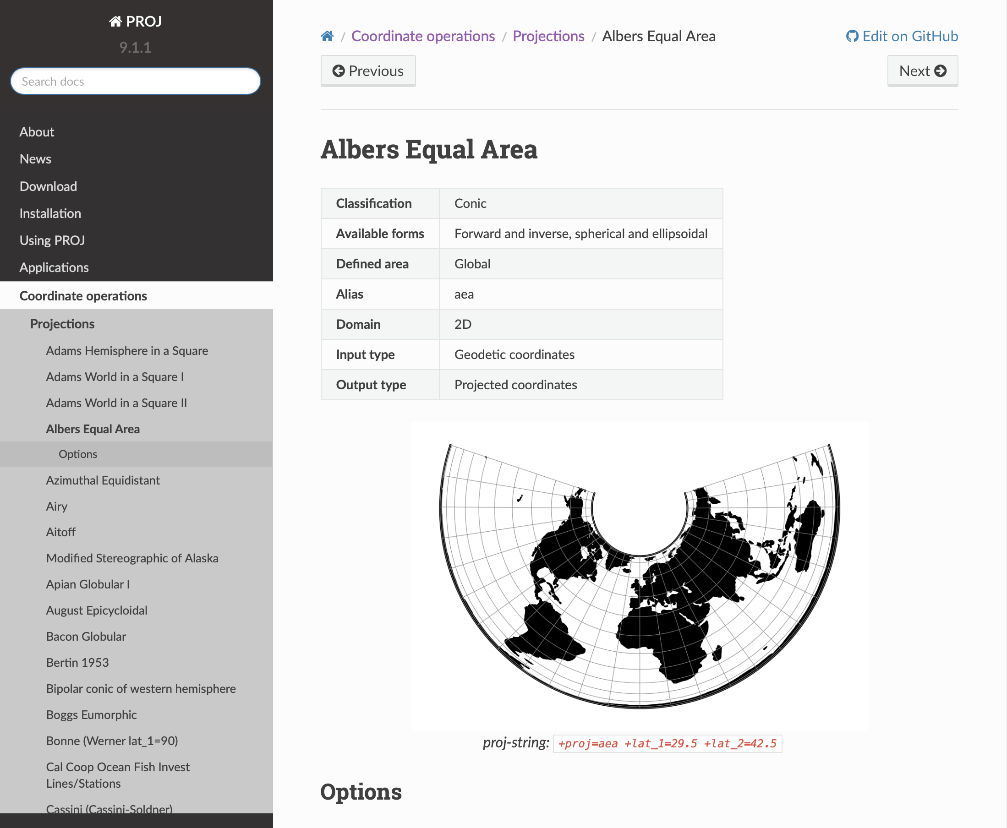The image size is (1007, 828).
Task: Open the Coordinate operations breadcrumb link
Action: pos(423,36)
